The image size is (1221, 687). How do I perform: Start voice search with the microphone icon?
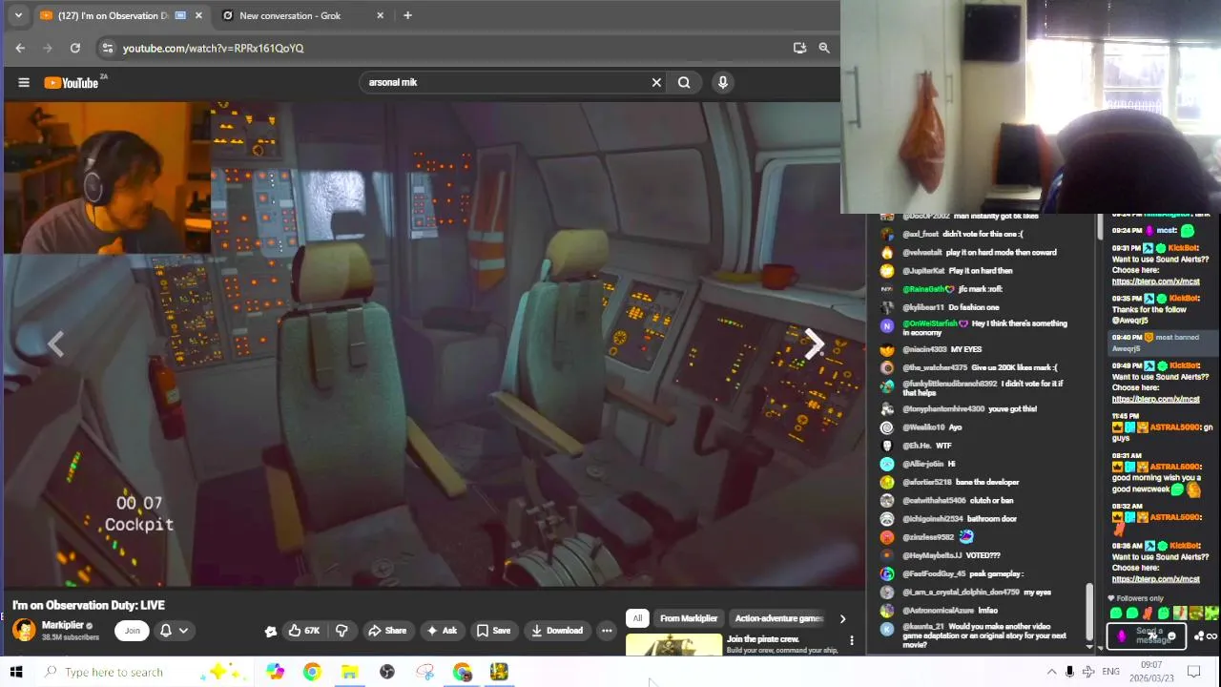(x=723, y=83)
